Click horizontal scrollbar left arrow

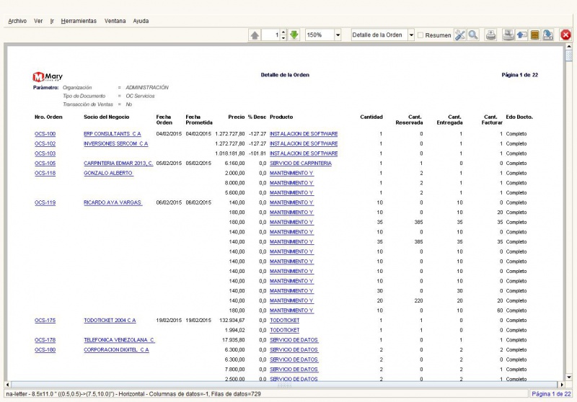coord(7,385)
